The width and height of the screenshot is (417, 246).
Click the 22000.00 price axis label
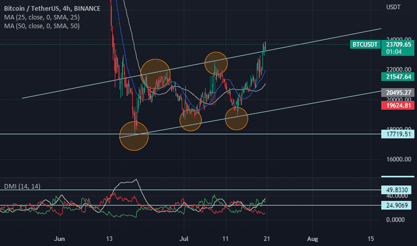[398, 69]
